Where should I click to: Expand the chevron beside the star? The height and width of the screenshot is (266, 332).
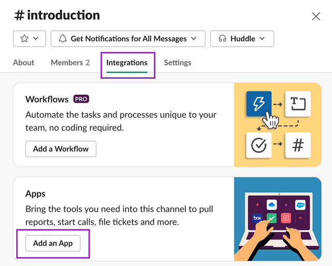(x=36, y=38)
